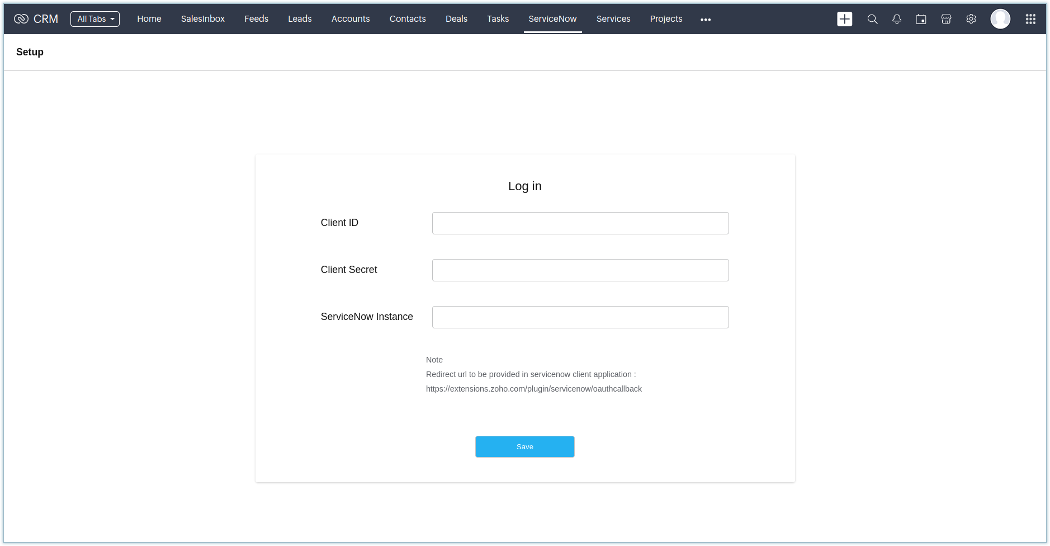Switch to the Accounts tab
This screenshot has height=546, width=1050.
coord(351,19)
